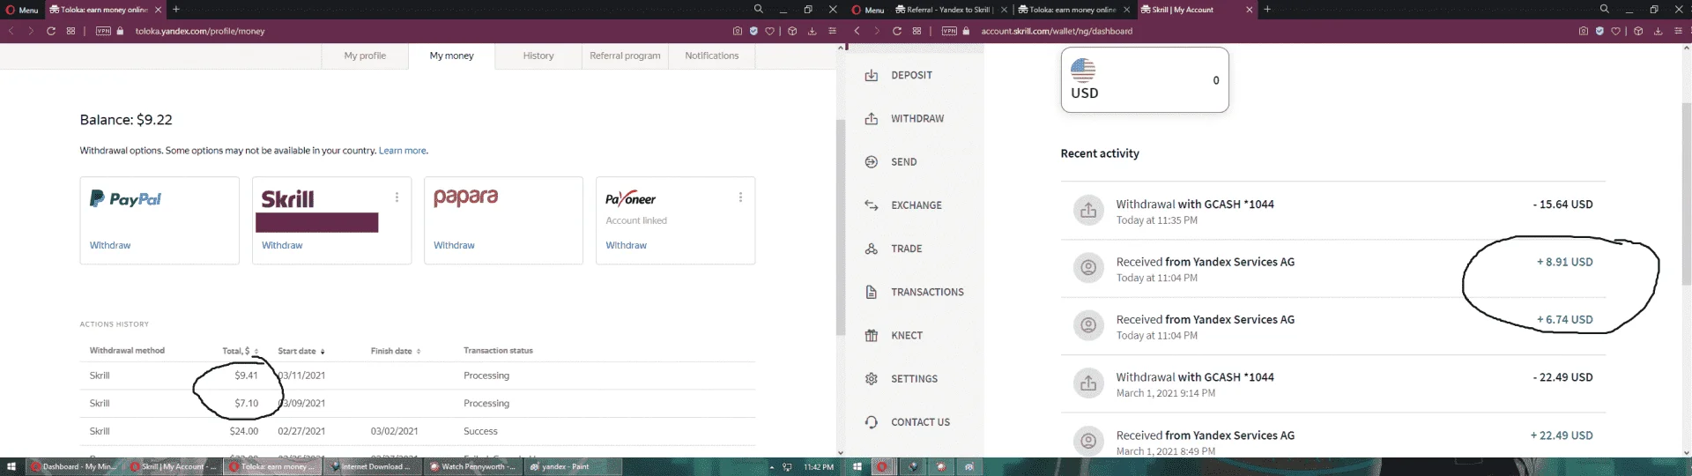Image resolution: width=1692 pixels, height=476 pixels.
Task: Open the Notifications tab
Action: (712, 56)
